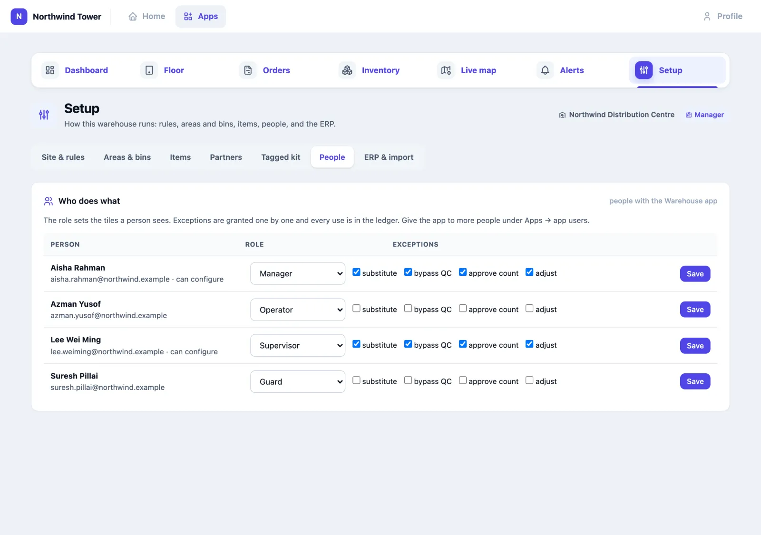The width and height of the screenshot is (761, 535).
Task: Click the Apps grid icon
Action: point(188,16)
